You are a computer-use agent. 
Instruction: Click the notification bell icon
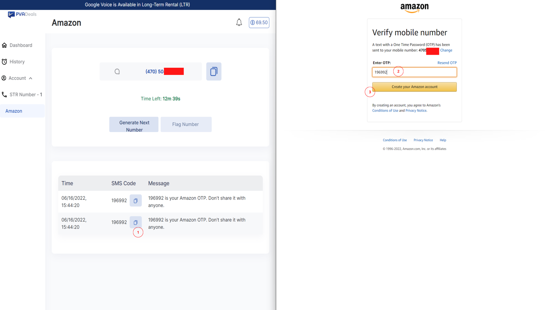[239, 22]
